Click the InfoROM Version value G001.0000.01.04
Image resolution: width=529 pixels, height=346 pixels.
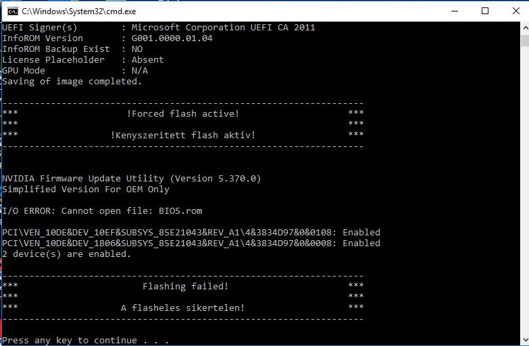pos(172,38)
